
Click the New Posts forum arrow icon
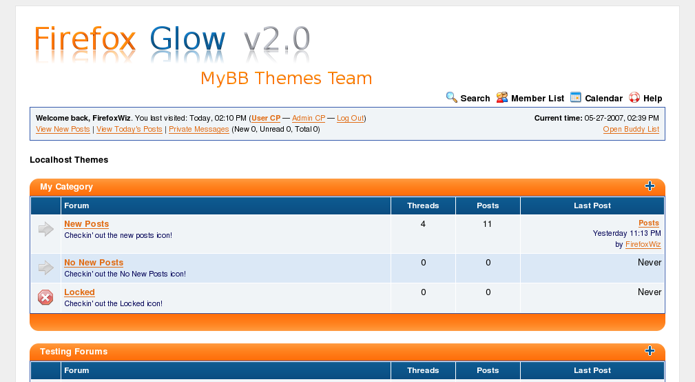pos(45,229)
